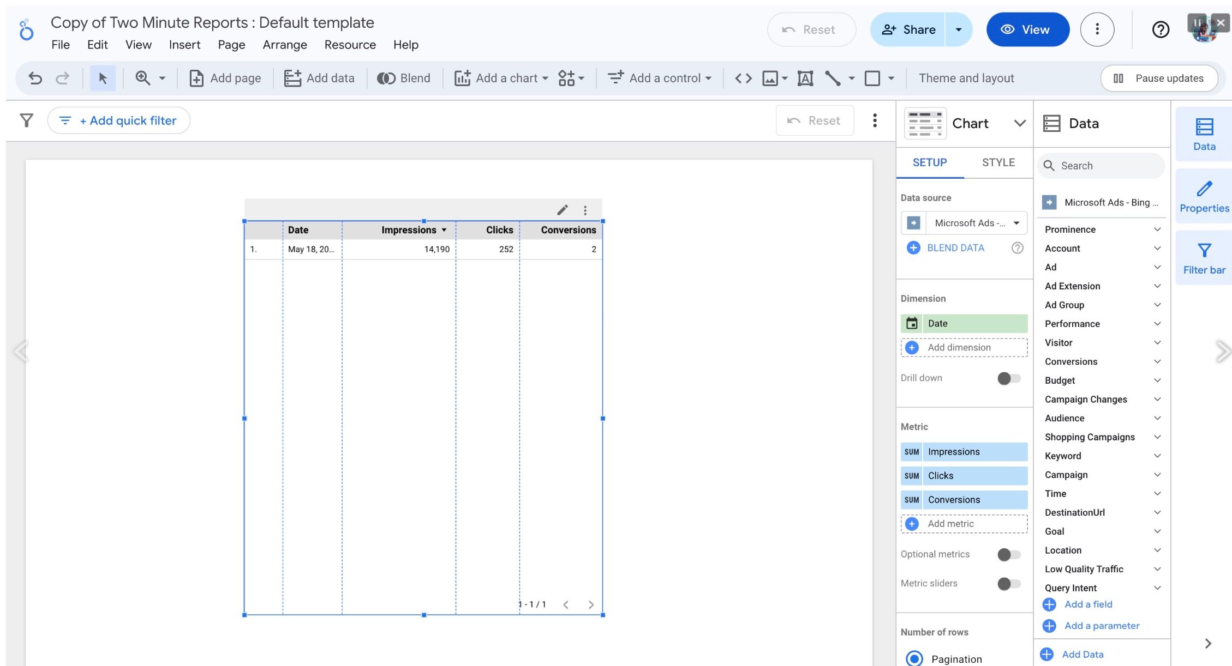Image resolution: width=1232 pixels, height=666 pixels.
Task: Open the Filter bar side panel
Action: (x=1204, y=258)
